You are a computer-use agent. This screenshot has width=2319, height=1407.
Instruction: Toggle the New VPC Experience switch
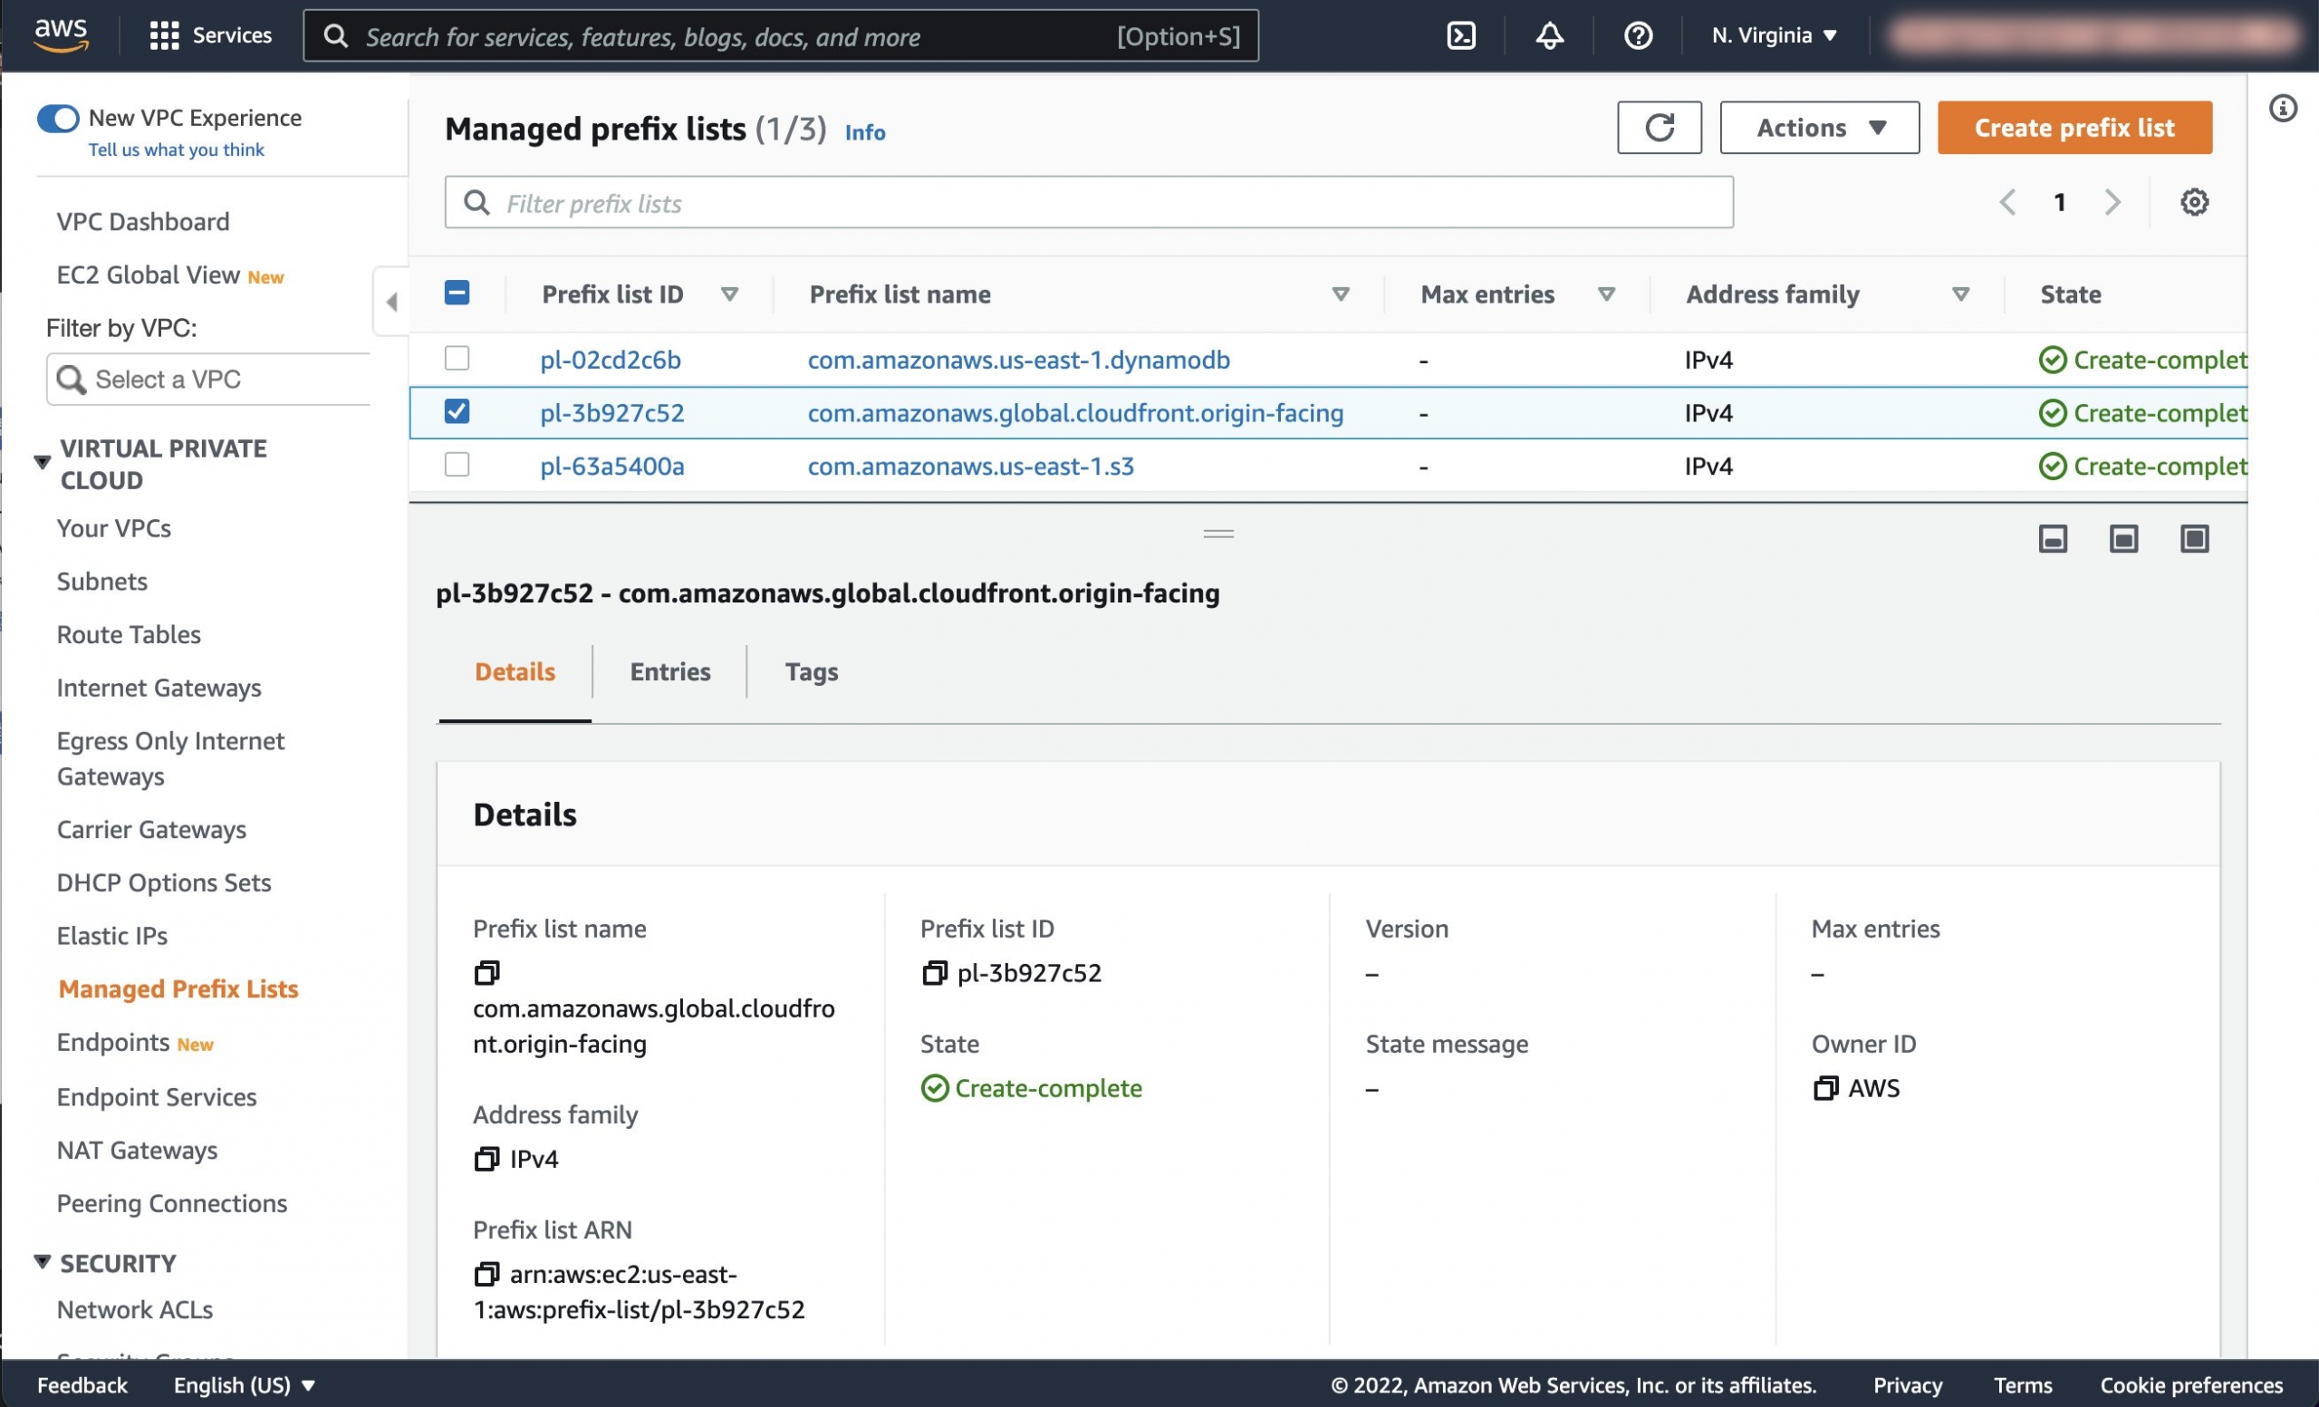click(58, 119)
